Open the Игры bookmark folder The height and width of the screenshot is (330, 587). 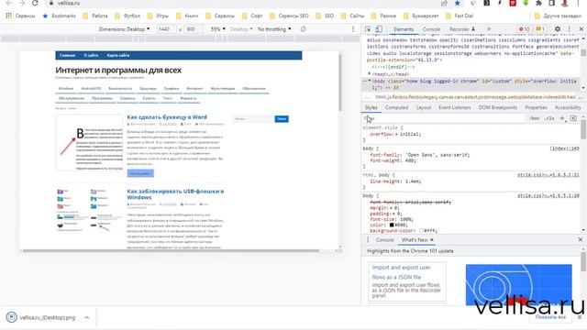158,16
